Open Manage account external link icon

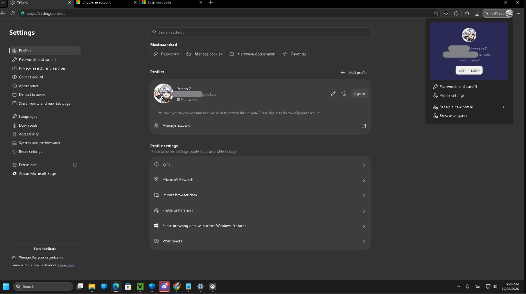(364, 126)
